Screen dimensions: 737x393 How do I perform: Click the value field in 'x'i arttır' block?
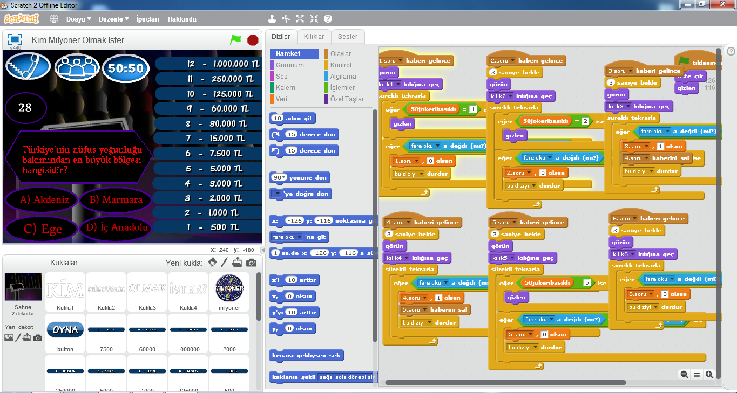[x=291, y=280]
